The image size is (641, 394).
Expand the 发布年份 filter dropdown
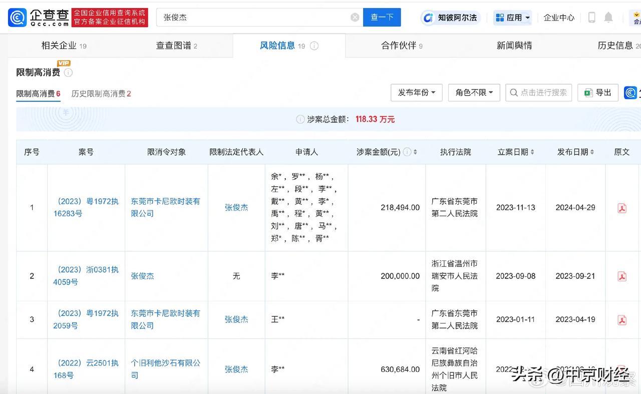pos(417,93)
